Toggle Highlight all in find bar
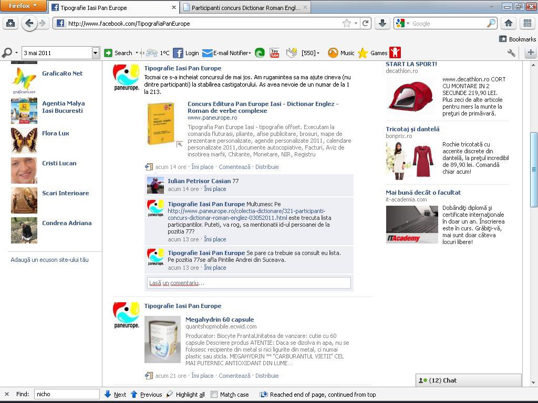The image size is (538, 403). 185,395
